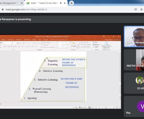Mute the Meet tab via the speaker icon

tap(61, 3)
